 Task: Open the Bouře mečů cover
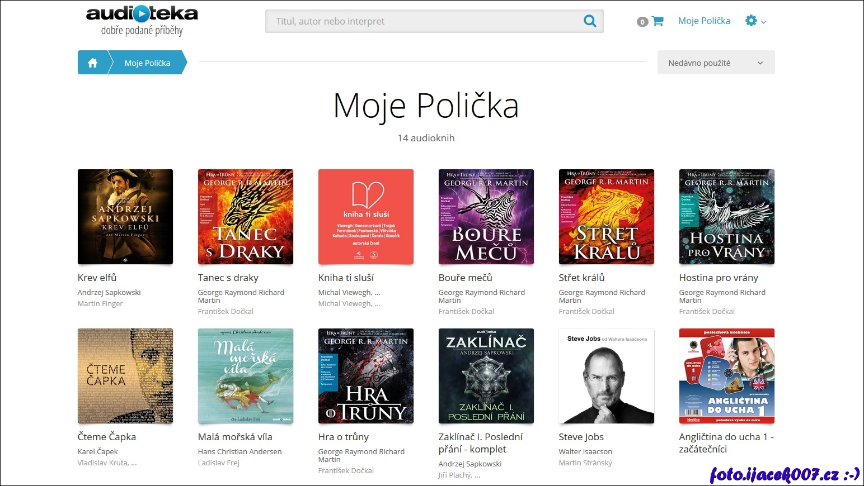(x=486, y=217)
